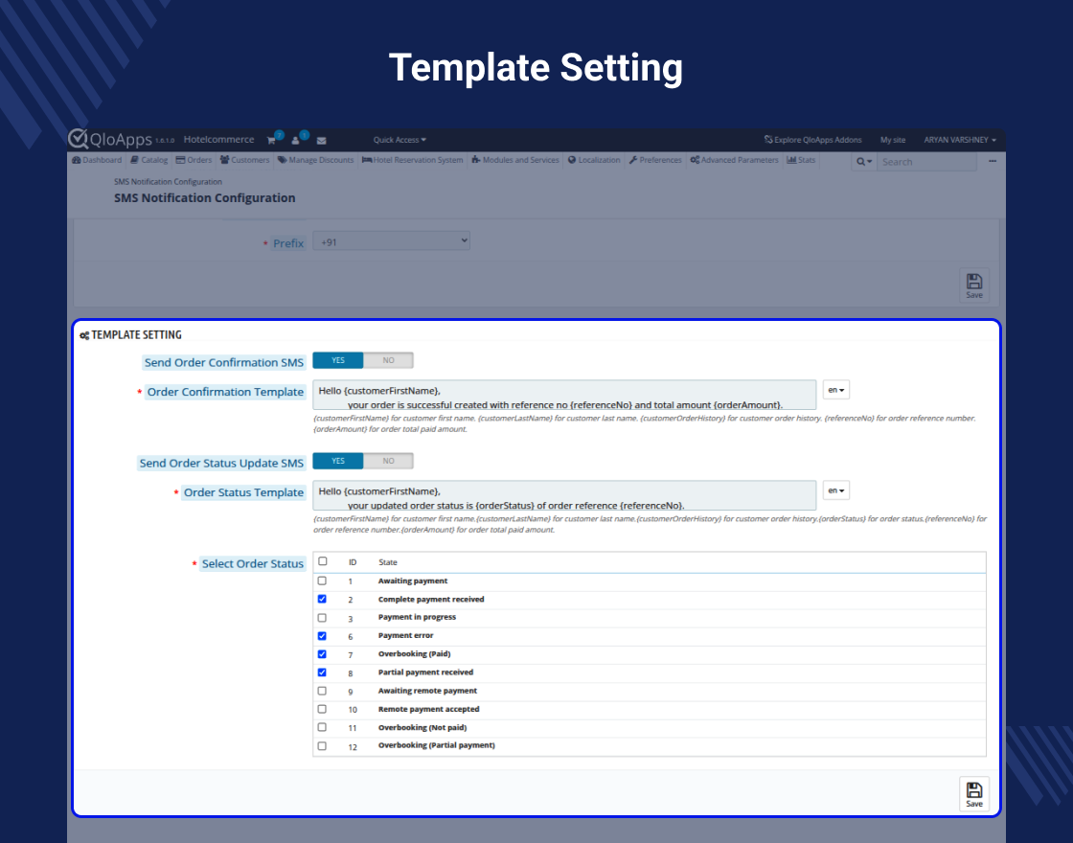The width and height of the screenshot is (1073, 843).
Task: Check the Awaiting payment checkbox
Action: [322, 581]
